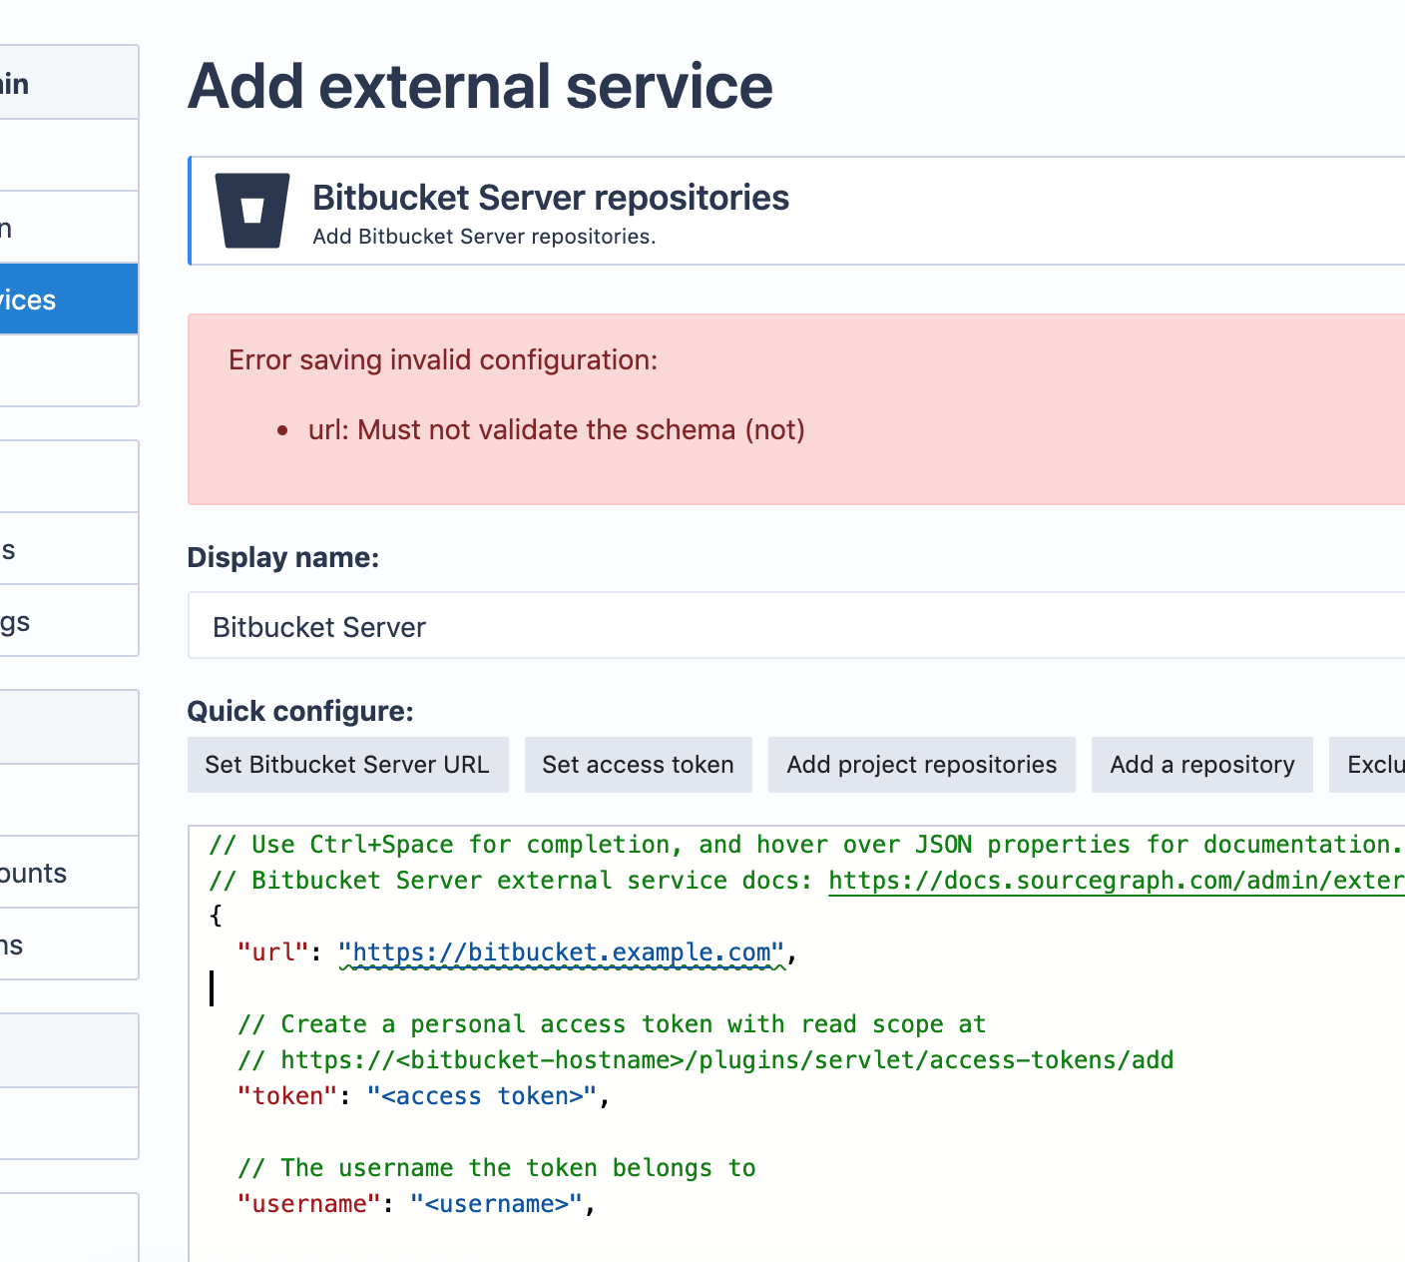Image resolution: width=1405 pixels, height=1262 pixels.
Task: Click the Bitbucket Server repositories heading
Action: click(x=551, y=198)
